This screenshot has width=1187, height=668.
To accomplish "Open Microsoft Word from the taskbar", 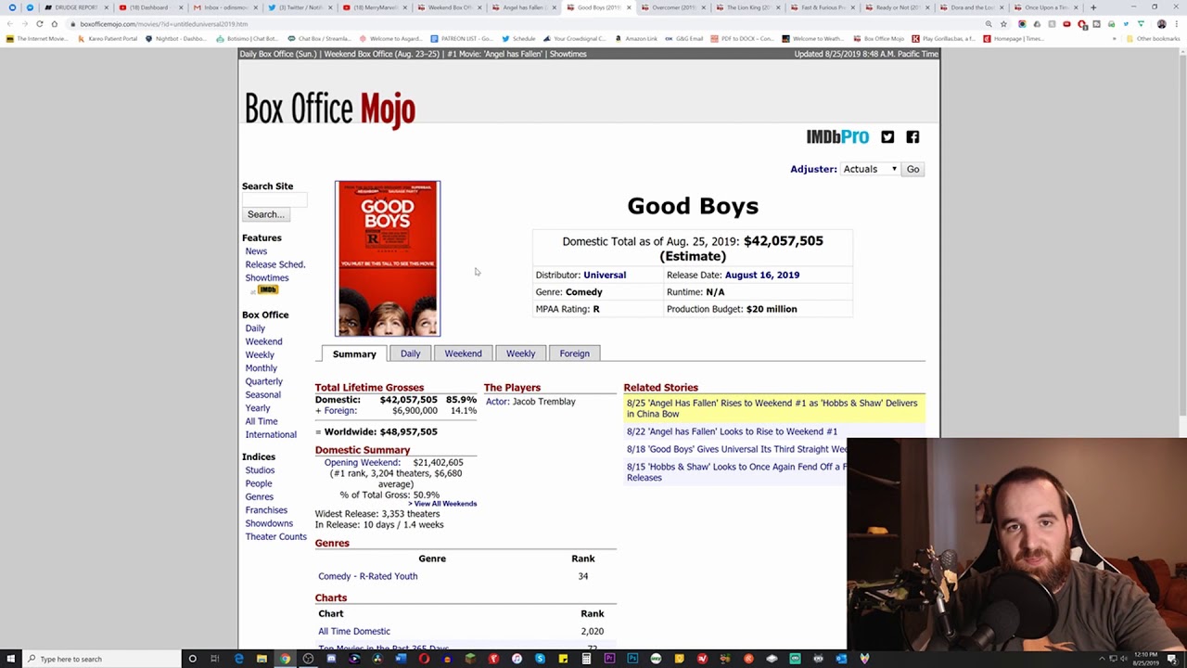I will tap(401, 659).
